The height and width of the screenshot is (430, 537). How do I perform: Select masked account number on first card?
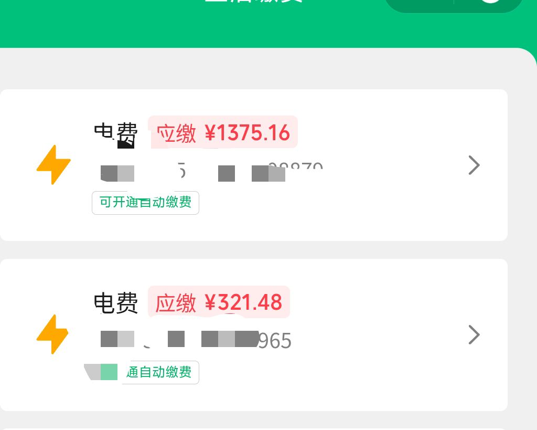click(211, 172)
